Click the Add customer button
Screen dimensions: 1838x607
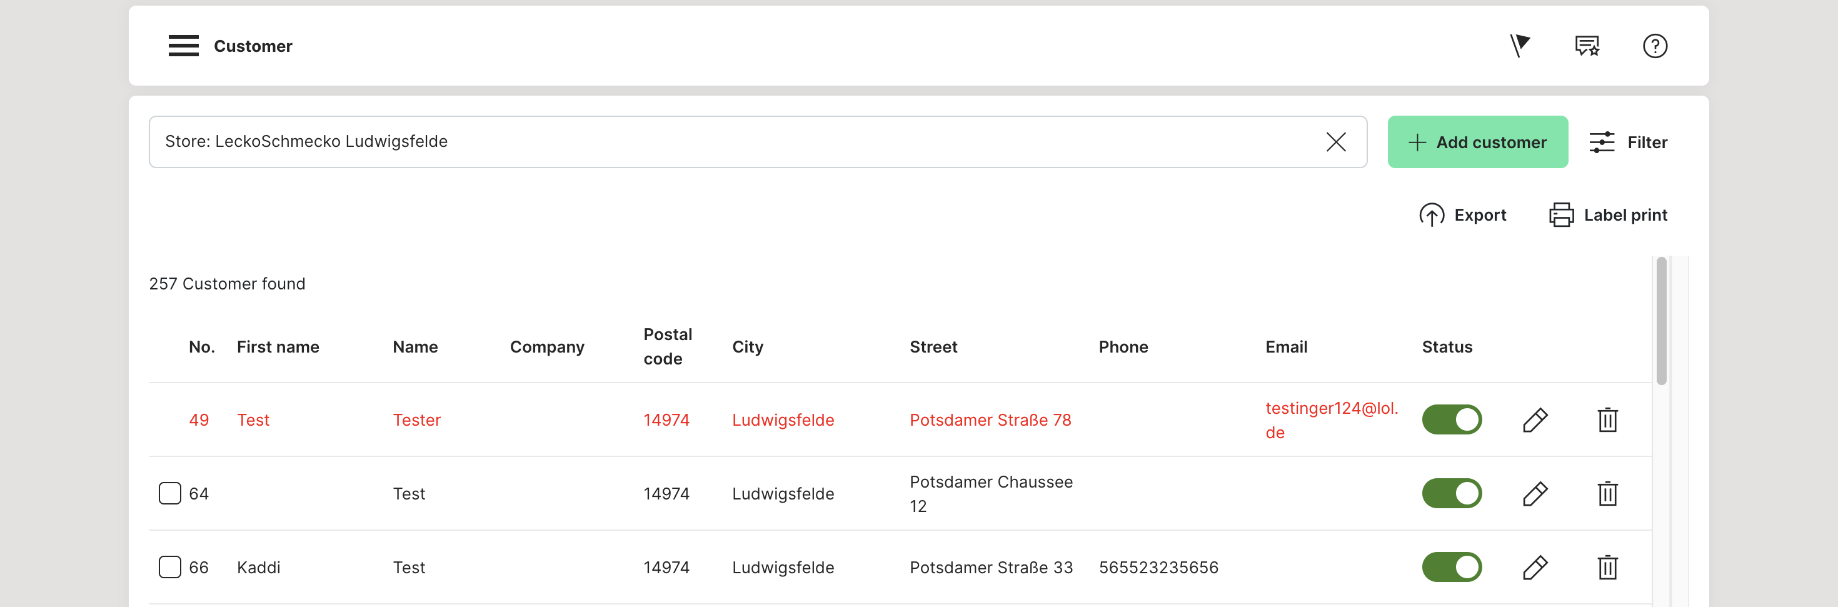1477,142
